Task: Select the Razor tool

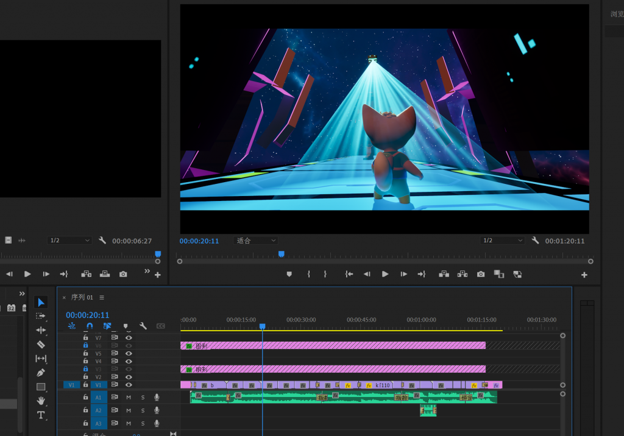Action: 41,345
